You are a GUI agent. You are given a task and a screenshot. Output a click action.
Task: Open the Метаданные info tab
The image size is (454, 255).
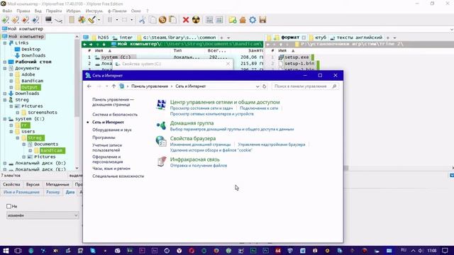57,184
